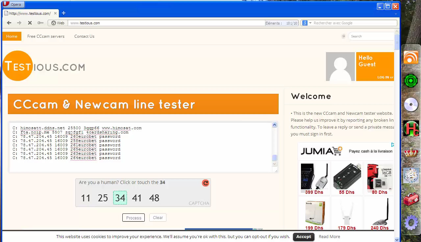Image resolution: width=421 pixels, height=242 pixels.
Task: Select CAPTCHA number 34
Action: click(x=120, y=198)
